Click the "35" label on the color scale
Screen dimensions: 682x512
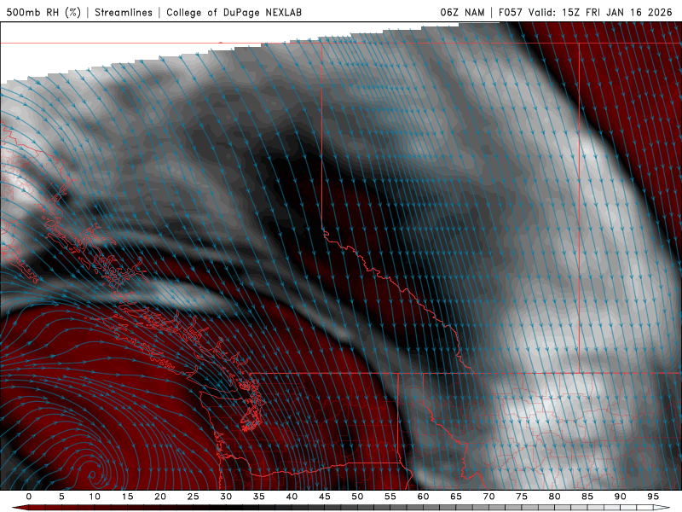pos(259,497)
